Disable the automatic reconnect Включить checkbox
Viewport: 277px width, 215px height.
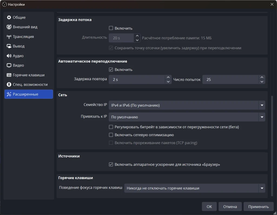(x=111, y=70)
